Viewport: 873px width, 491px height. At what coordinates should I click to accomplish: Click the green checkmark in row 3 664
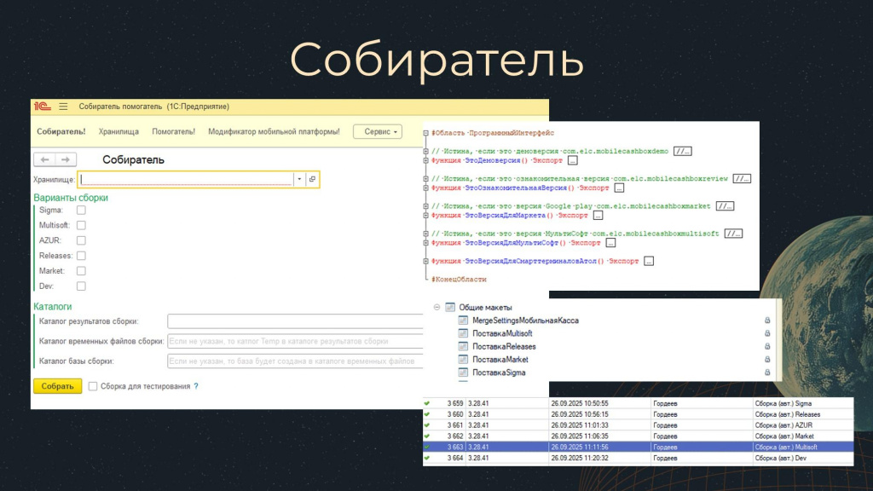[x=427, y=458]
